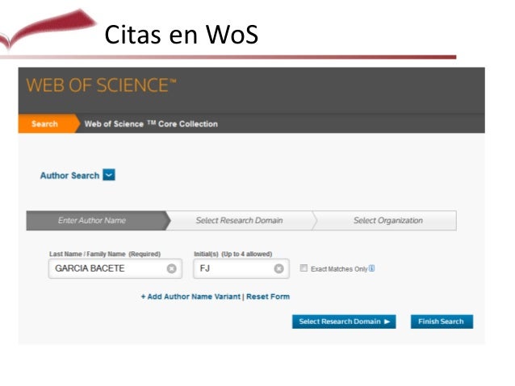Go to Select Research Domain step

[x=240, y=220]
